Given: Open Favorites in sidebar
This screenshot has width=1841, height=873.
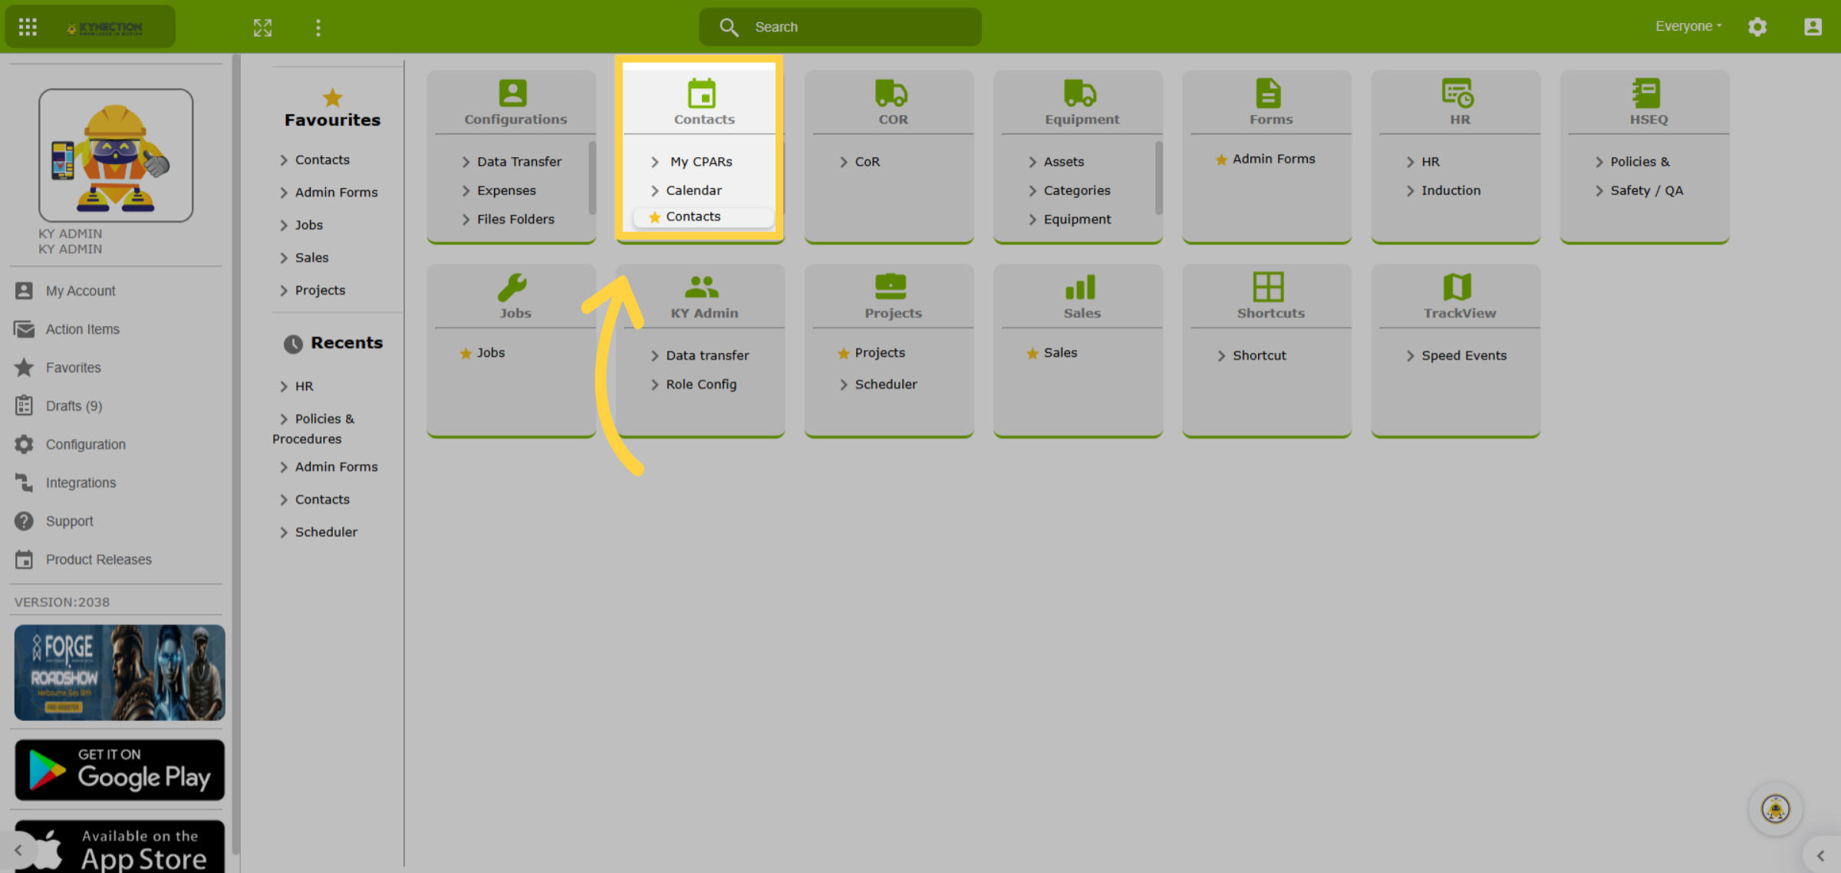Looking at the screenshot, I should (x=73, y=367).
